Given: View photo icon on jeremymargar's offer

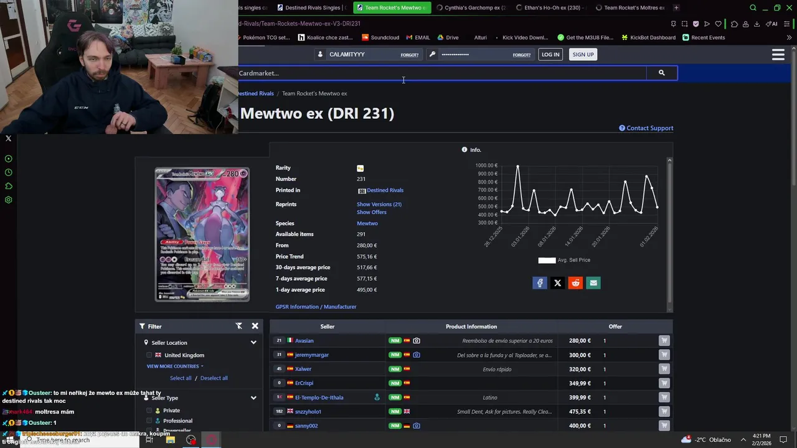Looking at the screenshot, I should pos(417,355).
